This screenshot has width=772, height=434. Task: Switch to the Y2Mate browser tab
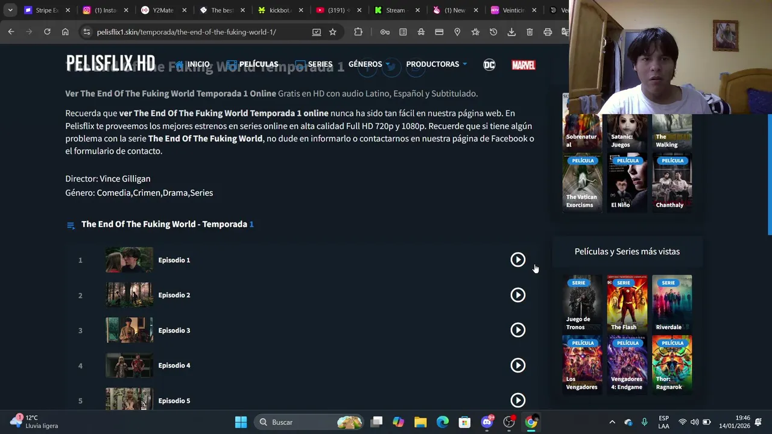(x=163, y=10)
